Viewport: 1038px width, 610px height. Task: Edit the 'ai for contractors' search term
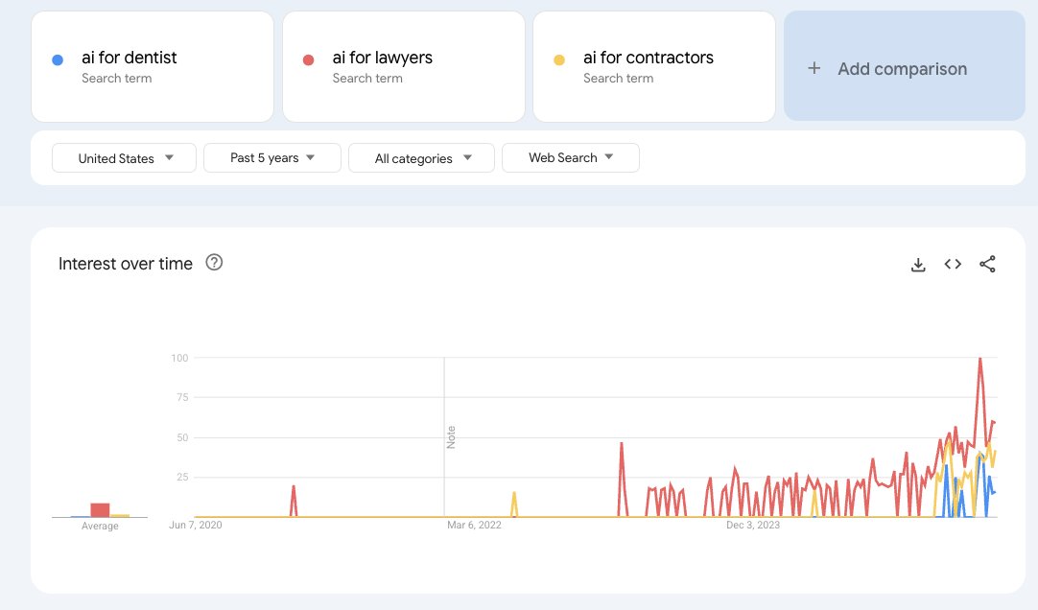coord(654,66)
